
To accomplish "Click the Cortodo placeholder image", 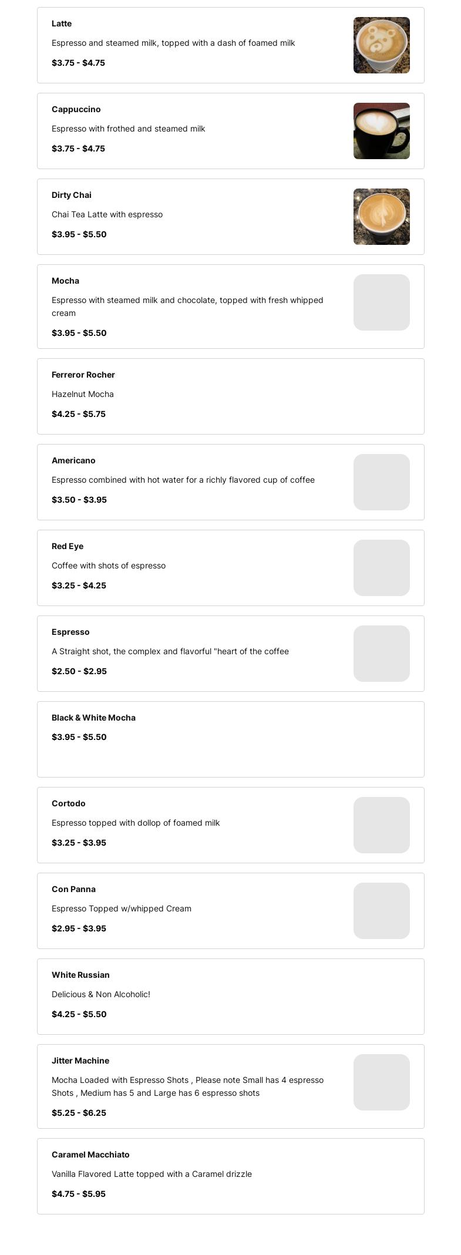I will click(x=381, y=825).
